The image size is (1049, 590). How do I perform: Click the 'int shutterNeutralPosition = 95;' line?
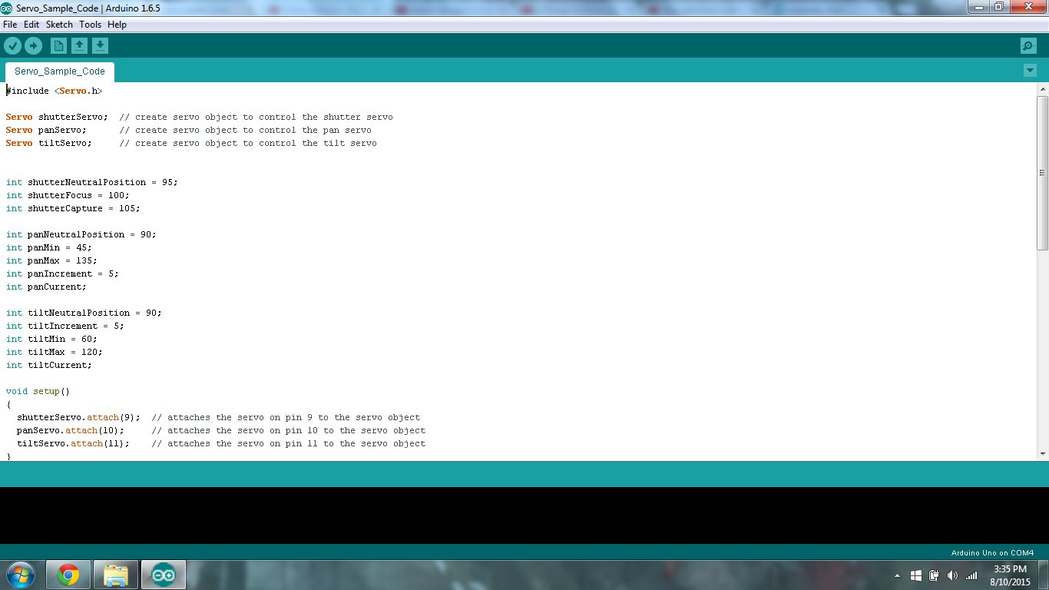[91, 182]
